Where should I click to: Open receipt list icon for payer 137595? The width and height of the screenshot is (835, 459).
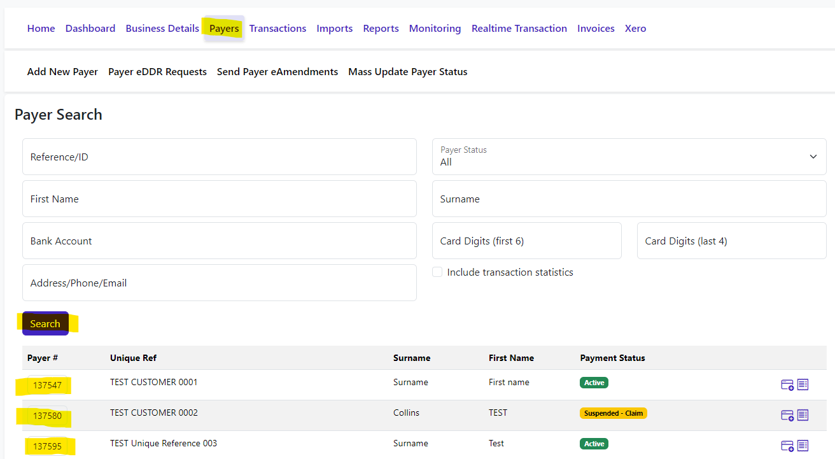click(x=803, y=446)
